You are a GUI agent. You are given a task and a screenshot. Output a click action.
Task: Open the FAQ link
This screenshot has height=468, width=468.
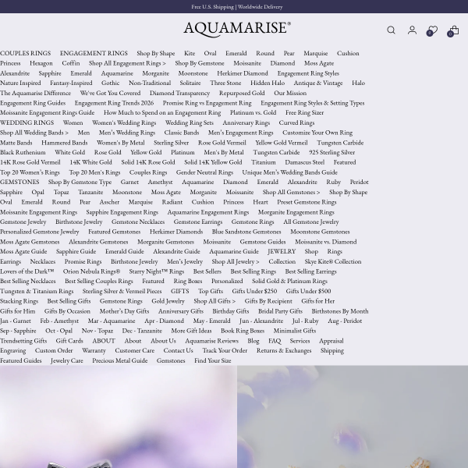point(275,341)
